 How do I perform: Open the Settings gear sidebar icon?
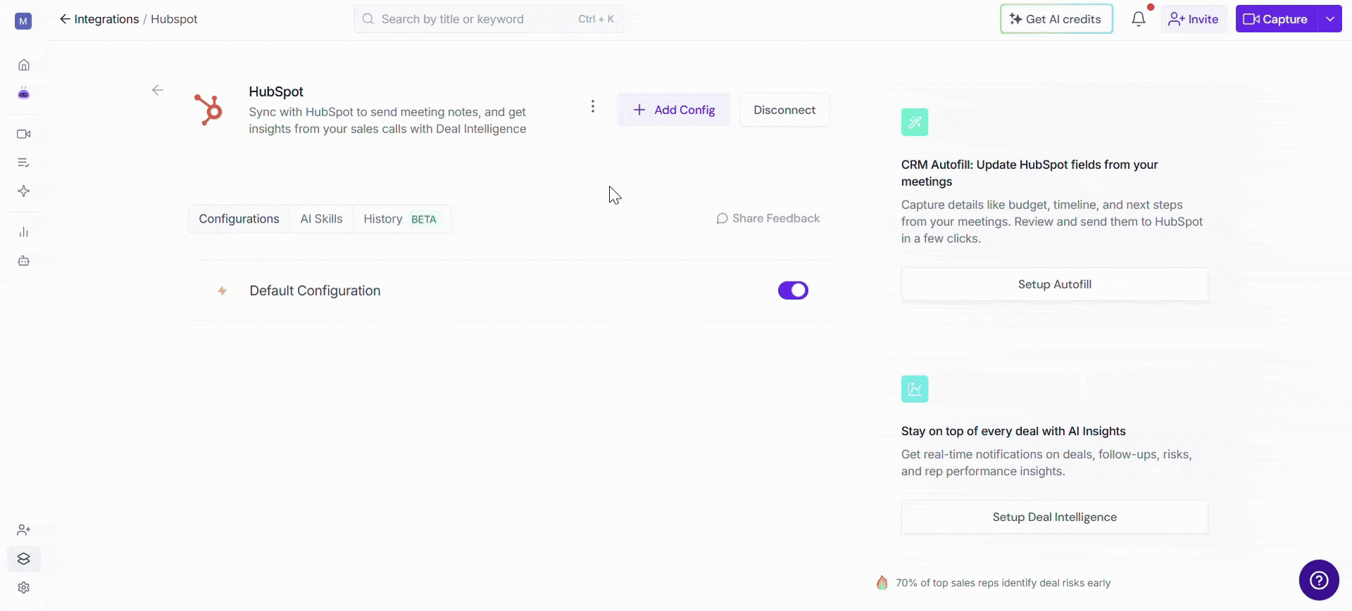(x=24, y=587)
